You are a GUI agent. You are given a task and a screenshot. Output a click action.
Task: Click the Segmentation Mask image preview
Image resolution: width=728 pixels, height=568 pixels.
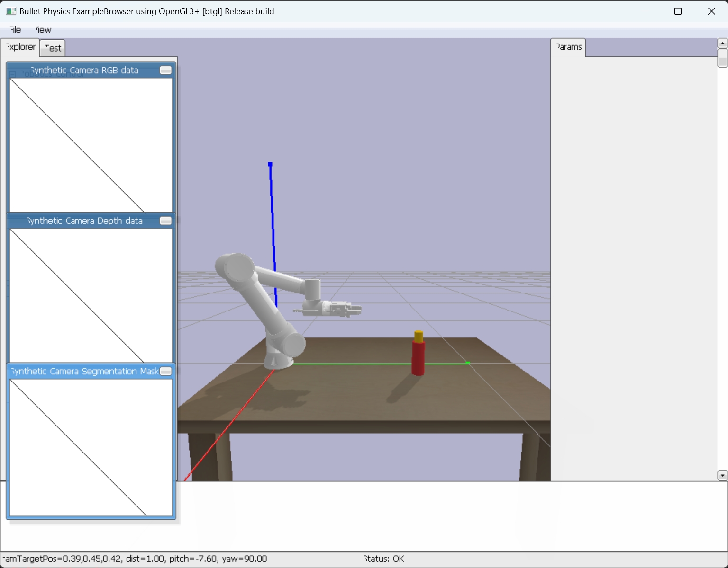pyautogui.click(x=91, y=447)
